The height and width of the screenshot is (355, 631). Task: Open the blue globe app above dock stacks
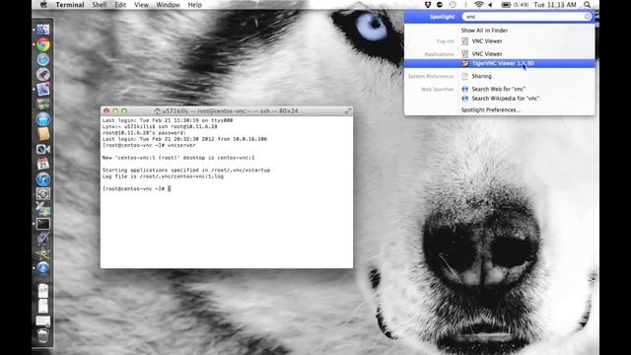pyautogui.click(x=43, y=267)
